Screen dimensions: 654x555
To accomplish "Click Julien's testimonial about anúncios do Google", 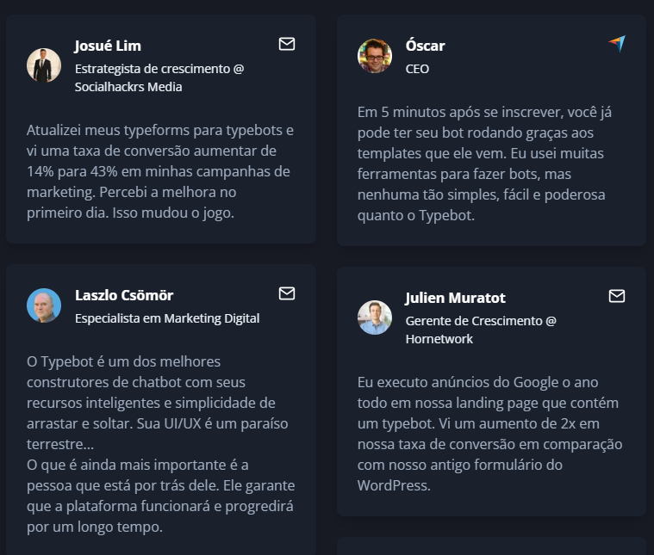I will coord(489,434).
